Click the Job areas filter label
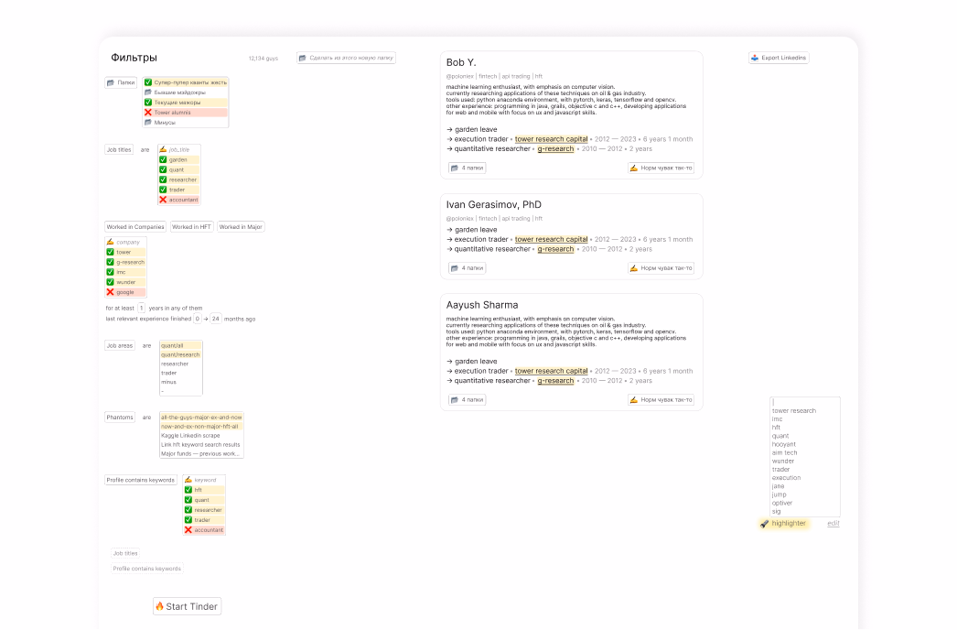The height and width of the screenshot is (630, 957). tap(120, 346)
